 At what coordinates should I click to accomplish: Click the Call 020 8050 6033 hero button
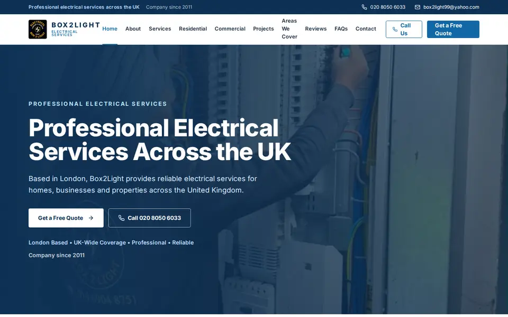pos(149,218)
